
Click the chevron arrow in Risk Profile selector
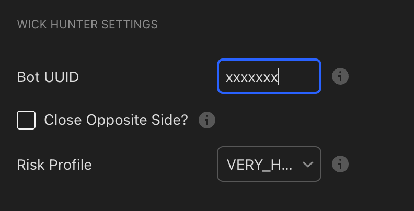[x=307, y=165]
